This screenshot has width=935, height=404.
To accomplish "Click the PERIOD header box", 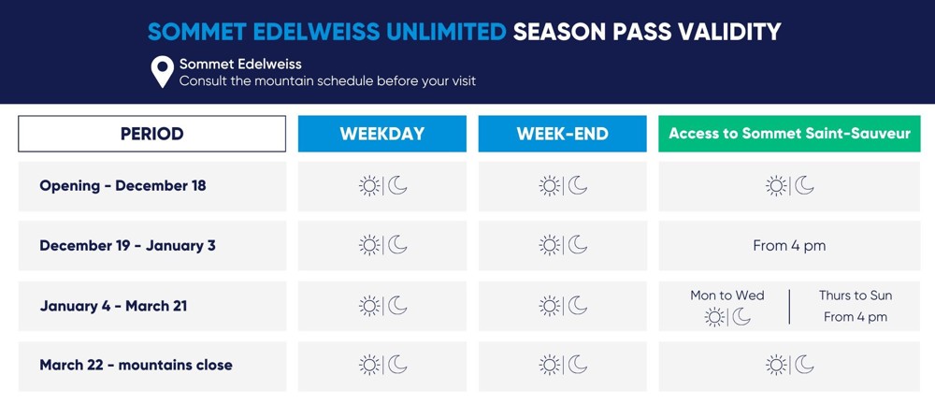I will (151, 134).
